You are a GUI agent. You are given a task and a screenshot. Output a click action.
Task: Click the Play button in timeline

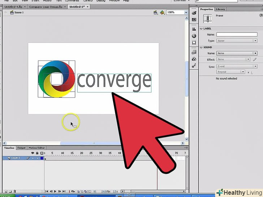[55, 191]
